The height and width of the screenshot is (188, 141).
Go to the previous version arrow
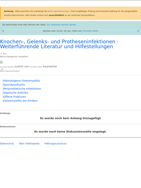pos(3,31)
